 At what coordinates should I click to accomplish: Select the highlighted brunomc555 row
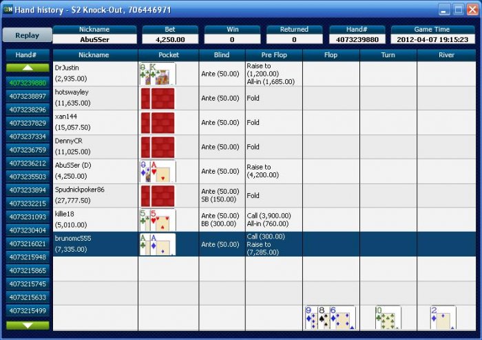264,244
